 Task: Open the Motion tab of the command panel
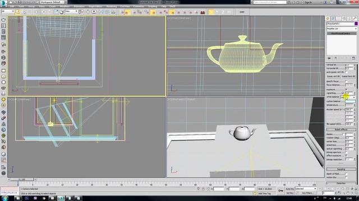(344, 18)
